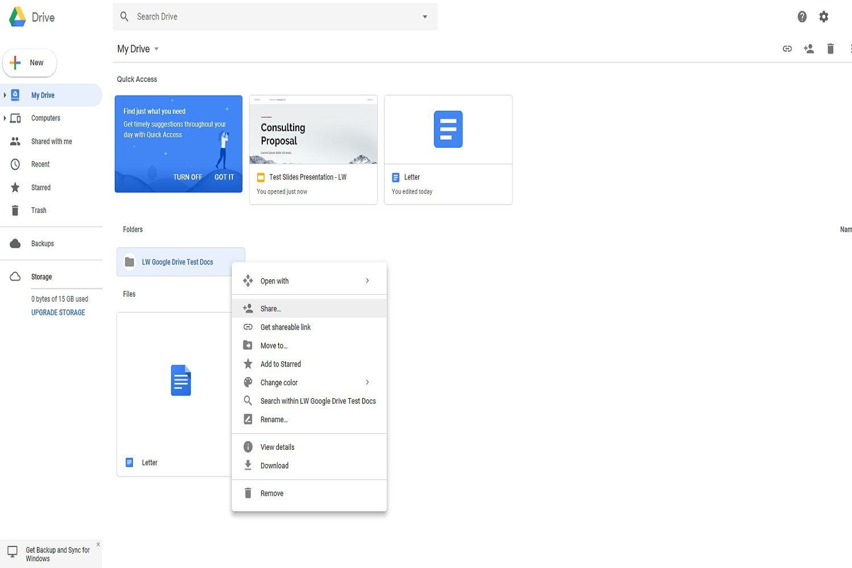Close the Backup and Sync banner
This screenshot has width=852, height=568.
coord(98,545)
